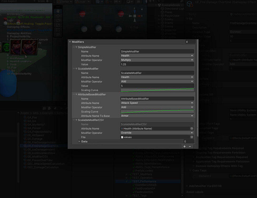Open the object picker beside the values File field
The height and width of the screenshot is (198, 257).
pos(192,137)
